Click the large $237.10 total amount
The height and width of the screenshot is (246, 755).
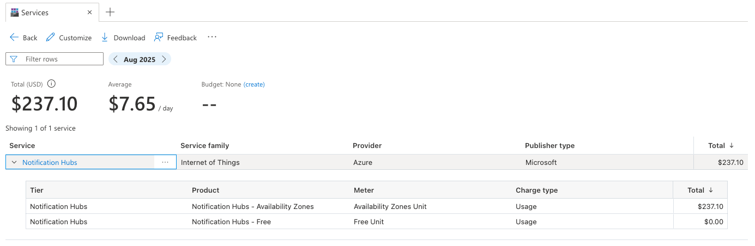point(45,103)
